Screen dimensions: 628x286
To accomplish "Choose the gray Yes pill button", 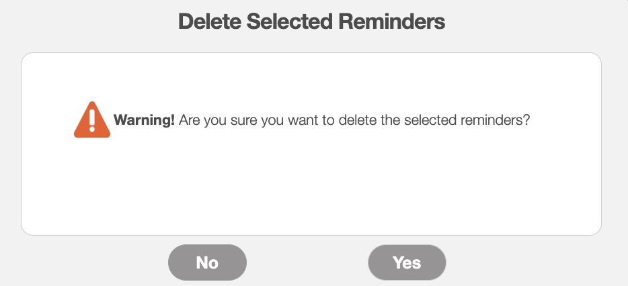I will [x=407, y=262].
